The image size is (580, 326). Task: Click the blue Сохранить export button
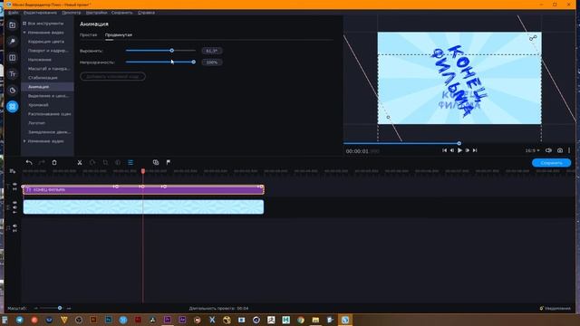(x=551, y=163)
